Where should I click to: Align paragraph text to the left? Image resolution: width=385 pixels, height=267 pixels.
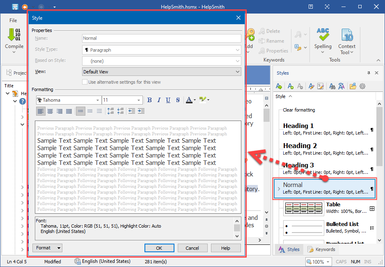pos(41,111)
